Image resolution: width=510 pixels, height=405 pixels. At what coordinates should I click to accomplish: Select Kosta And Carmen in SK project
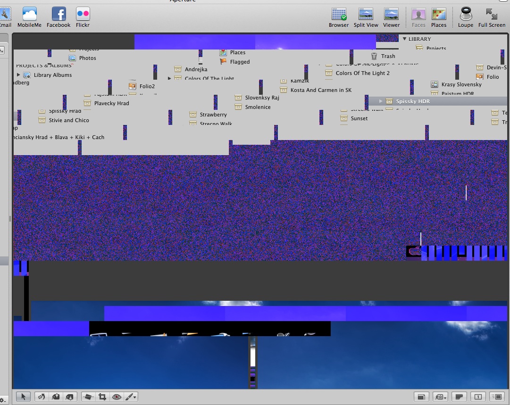pyautogui.click(x=316, y=90)
